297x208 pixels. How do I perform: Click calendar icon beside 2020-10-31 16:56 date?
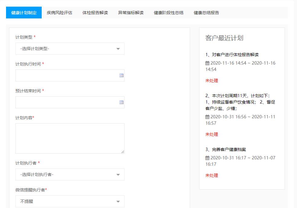tap(207, 117)
